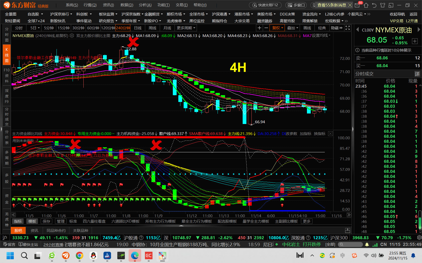Screen dimensions: 422x263
Task: Open the 留言 feedback icon
Action: click(9, 244)
